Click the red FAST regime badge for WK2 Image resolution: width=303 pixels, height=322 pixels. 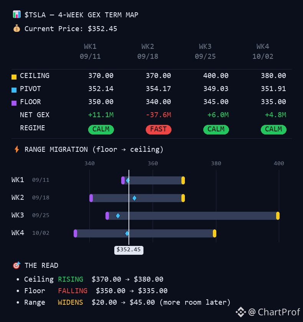158,129
